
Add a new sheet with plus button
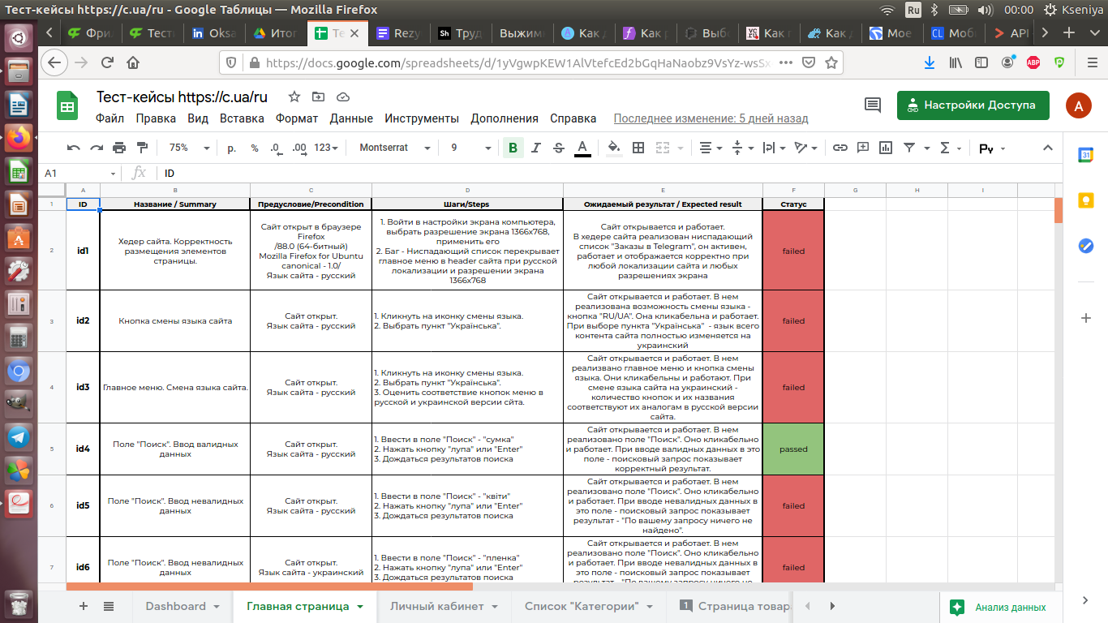[84, 606]
